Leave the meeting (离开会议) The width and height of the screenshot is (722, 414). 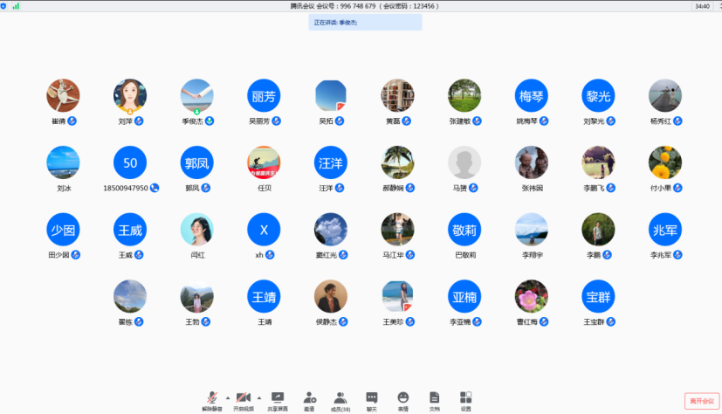(x=702, y=401)
